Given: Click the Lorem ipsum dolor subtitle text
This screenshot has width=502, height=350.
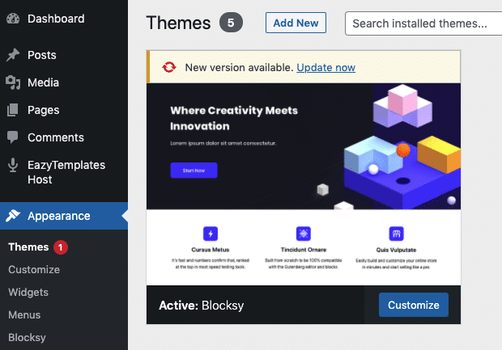Looking at the screenshot, I should coord(223,143).
